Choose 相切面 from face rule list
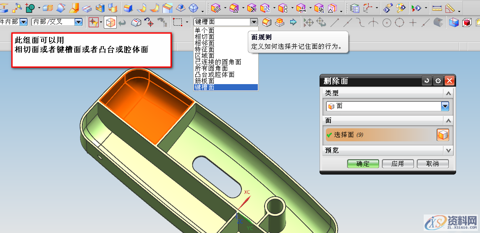This screenshot has width=480, height=233. point(226,37)
